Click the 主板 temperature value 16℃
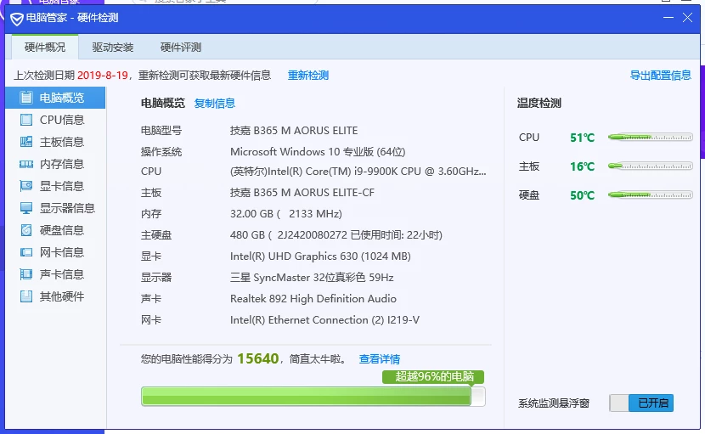The height and width of the screenshot is (434, 705). [582, 166]
